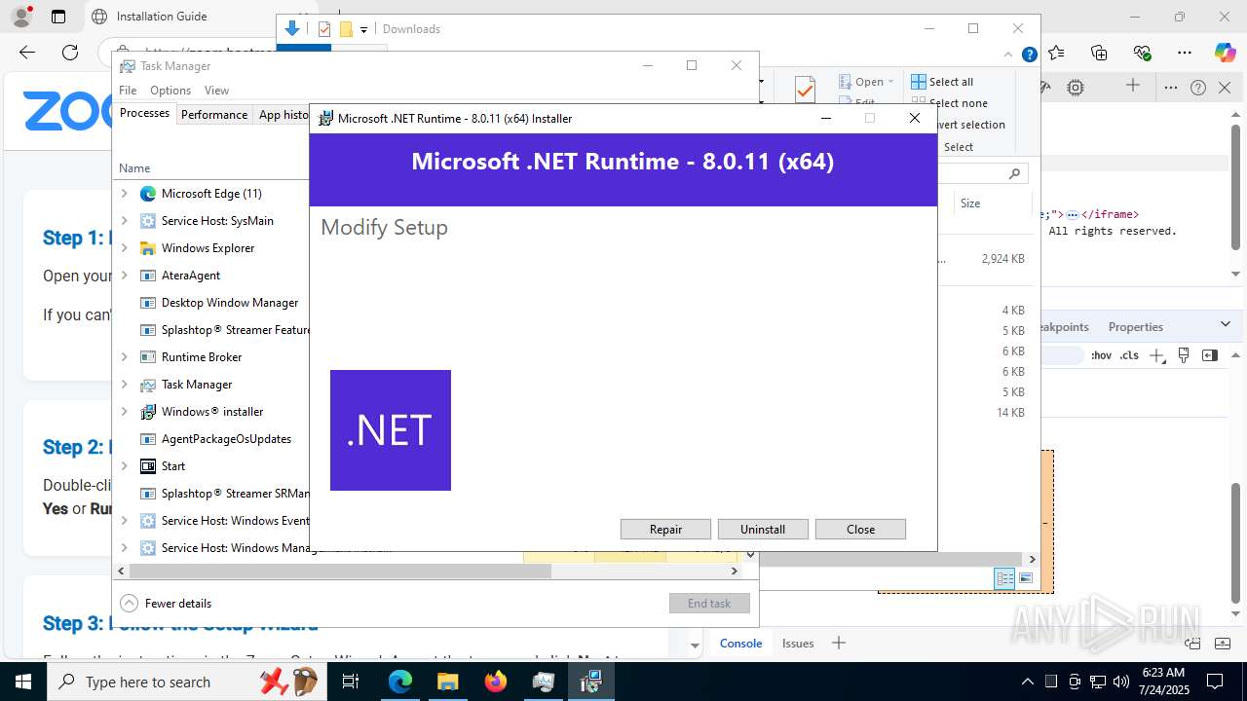Select the Microsoft Edge process icon
This screenshot has width=1247, height=701.
point(148,194)
